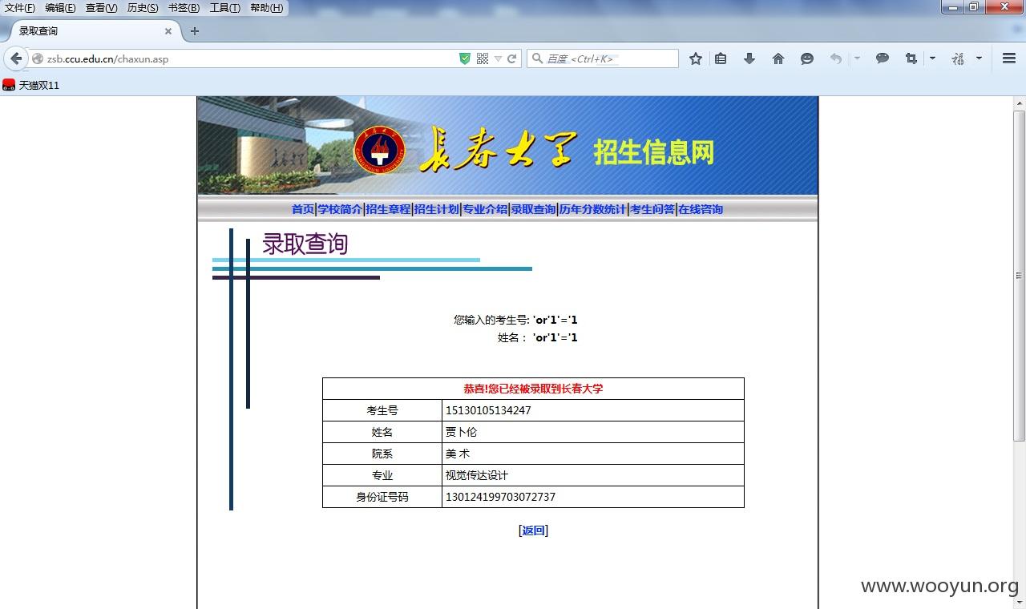
Task: Click the scrollbar up arrow
Action: click(1020, 103)
